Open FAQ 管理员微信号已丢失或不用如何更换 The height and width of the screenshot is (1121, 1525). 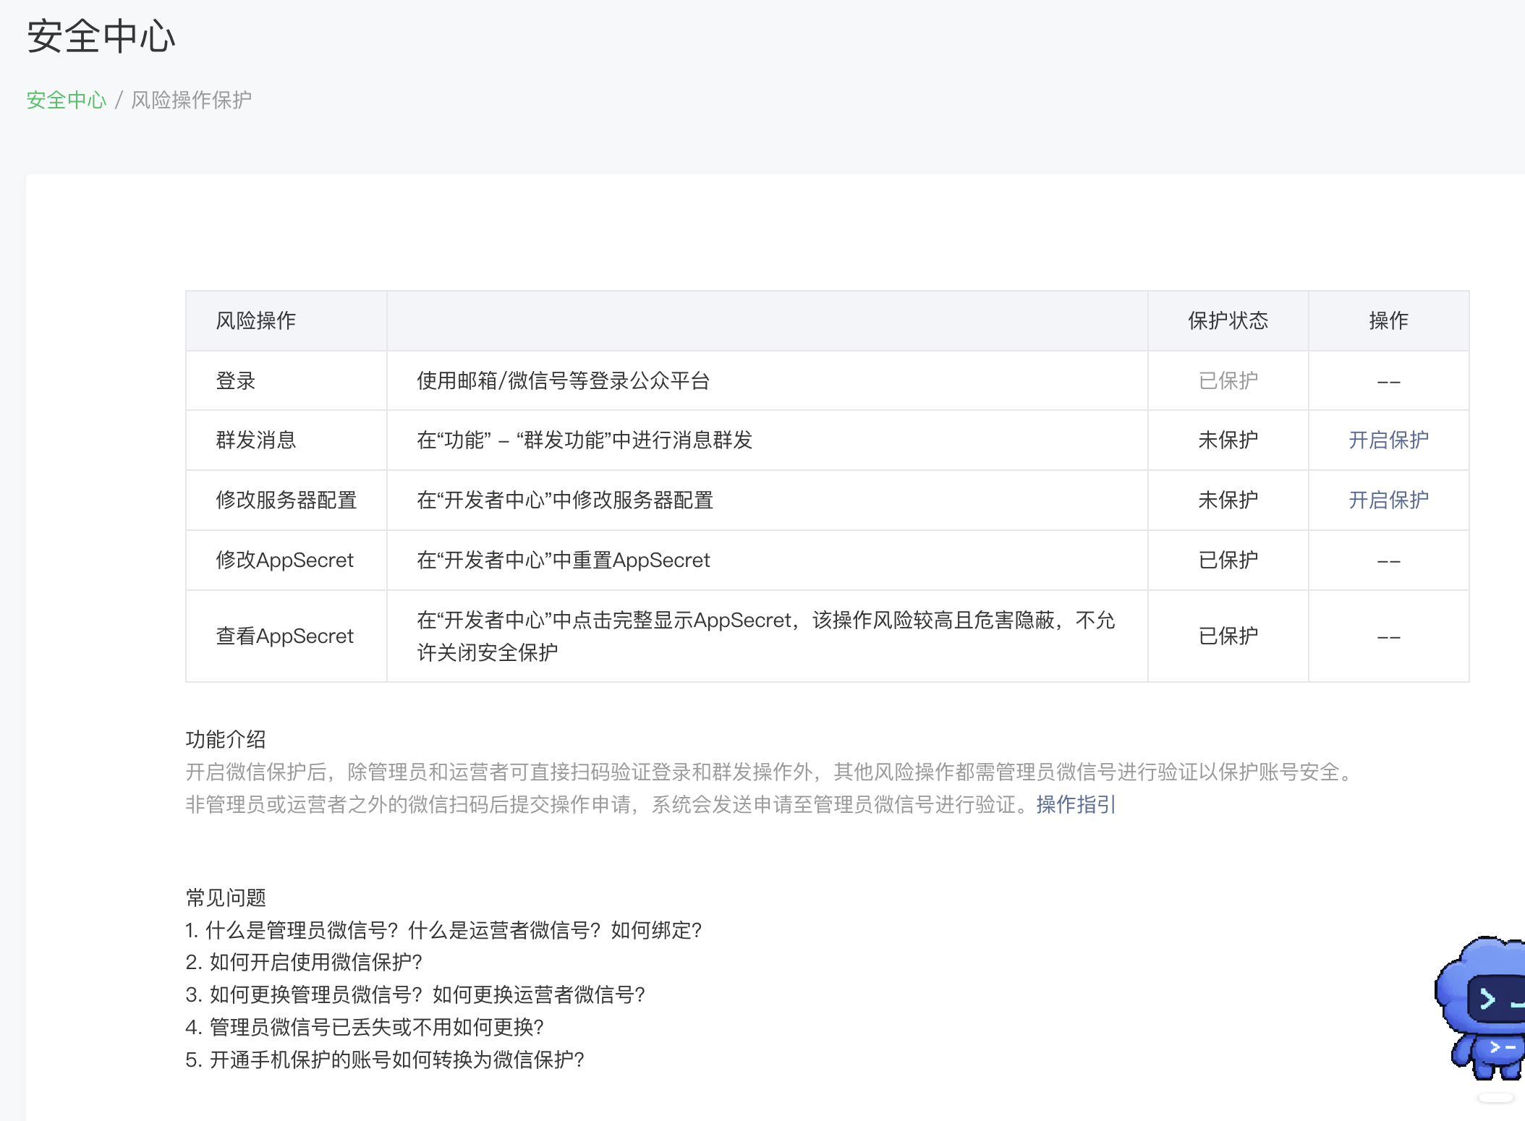tap(365, 1027)
